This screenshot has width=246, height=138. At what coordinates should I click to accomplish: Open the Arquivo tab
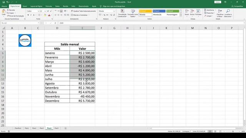pyautogui.click(x=4, y=6)
